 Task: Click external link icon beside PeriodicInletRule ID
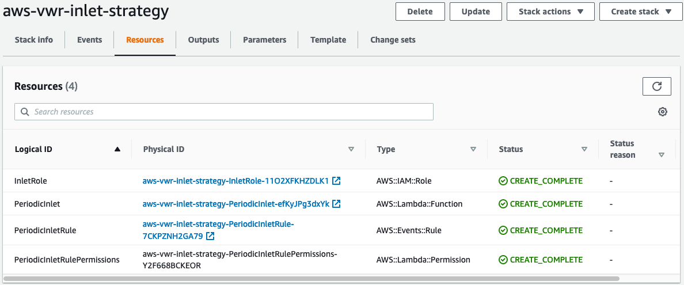[x=211, y=236]
